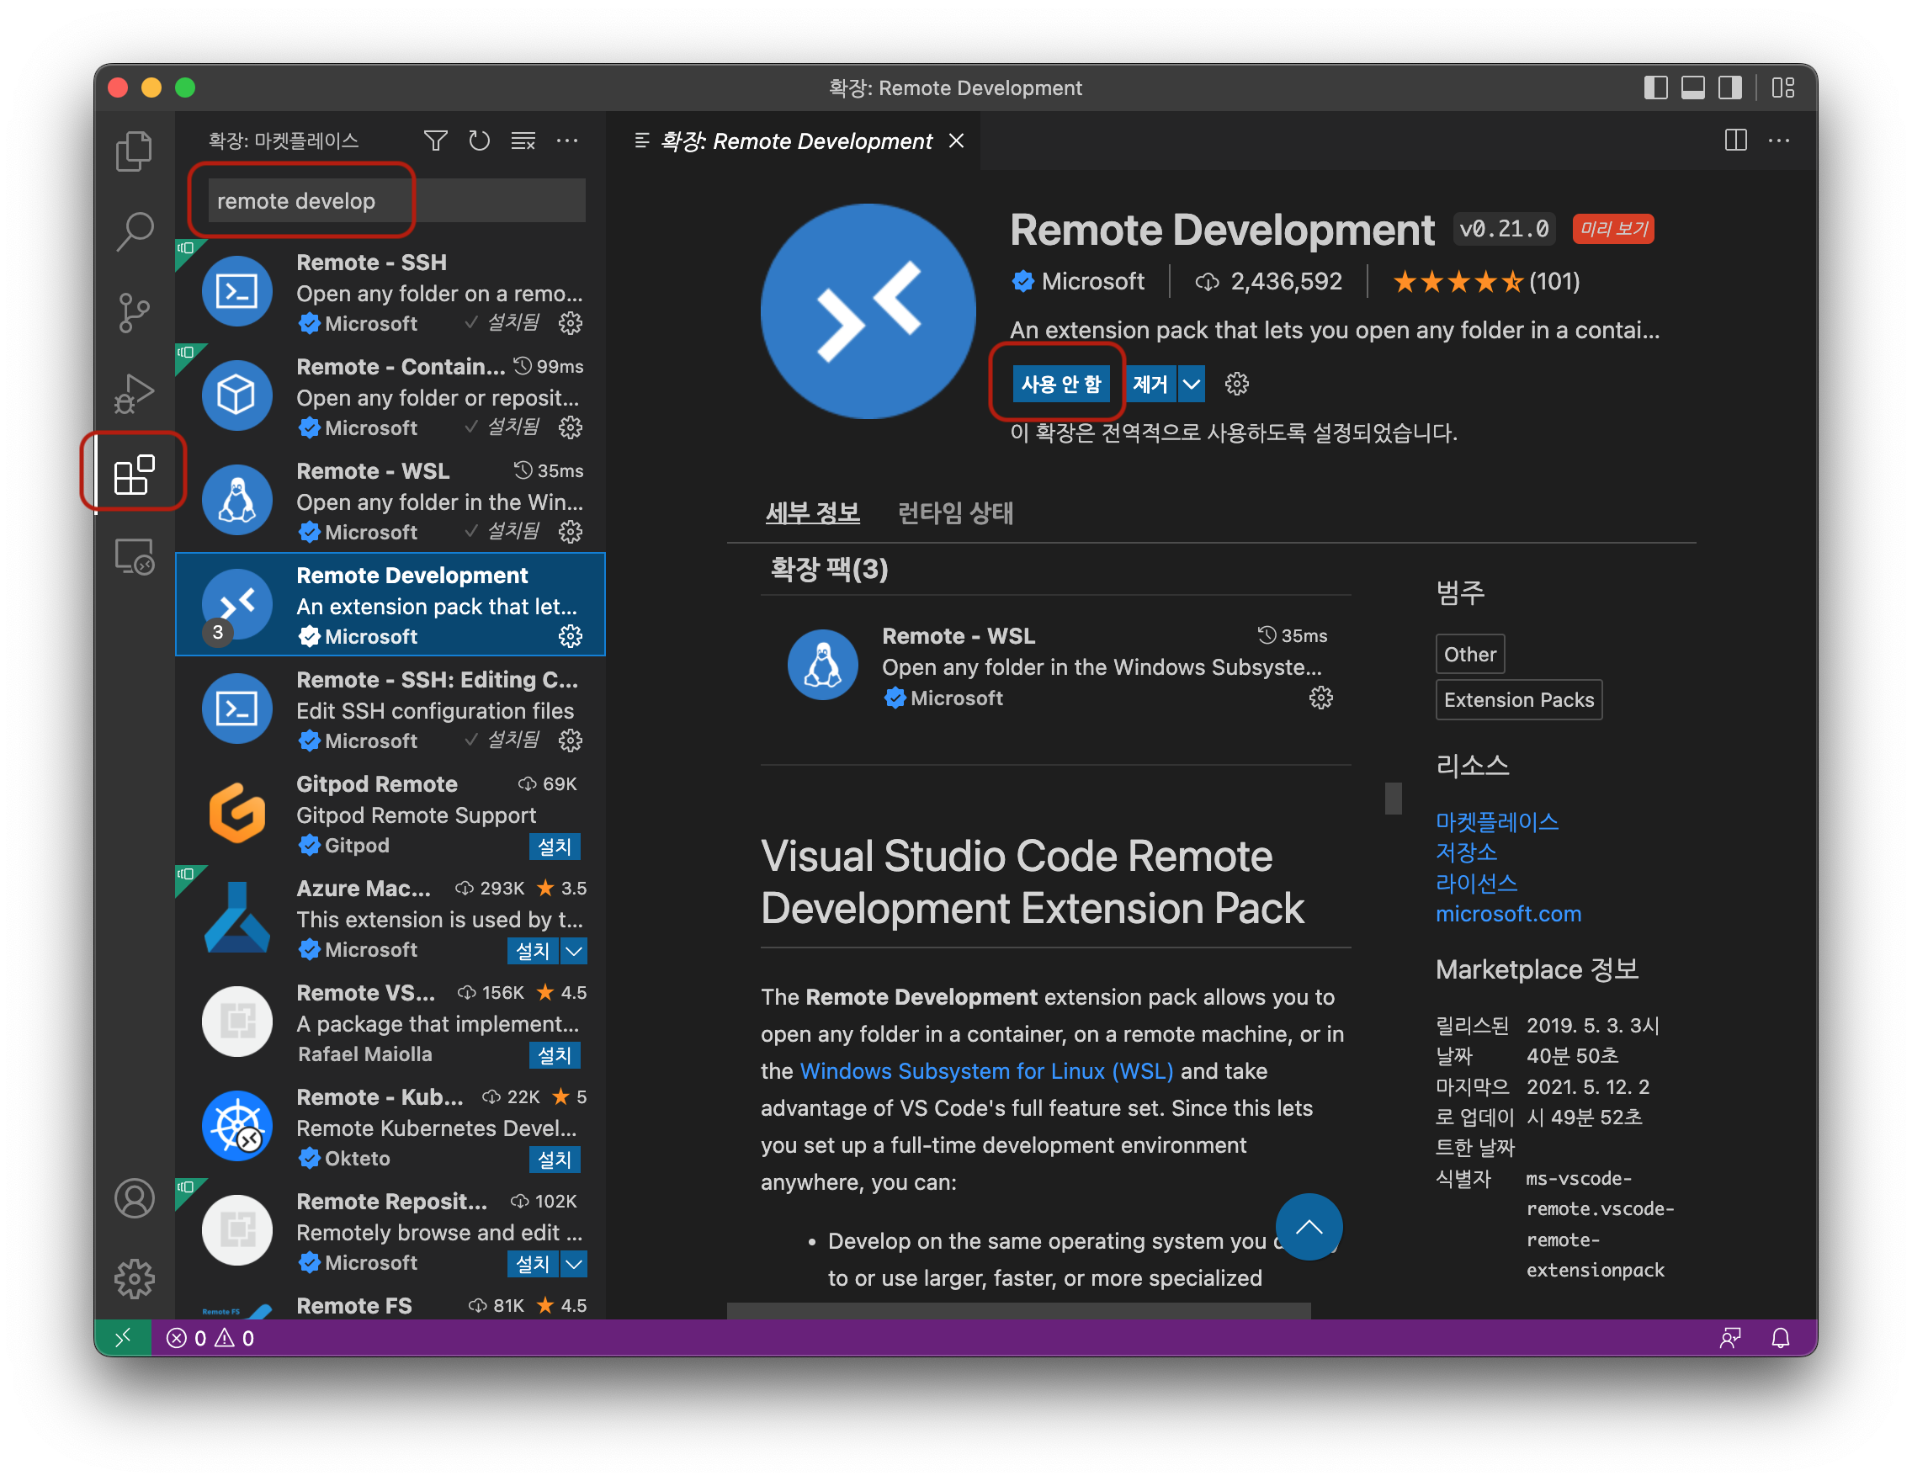
Task: Open Source Control view icon
Action: tap(134, 312)
